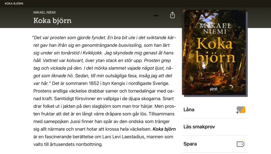The image size is (271, 154).
Task: Click the small dark dash beside the share icon
Action: pyautogui.click(x=156, y=16)
